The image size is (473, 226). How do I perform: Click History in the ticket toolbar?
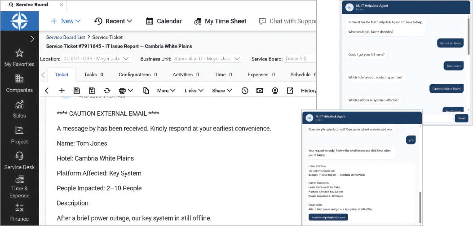click(308, 91)
